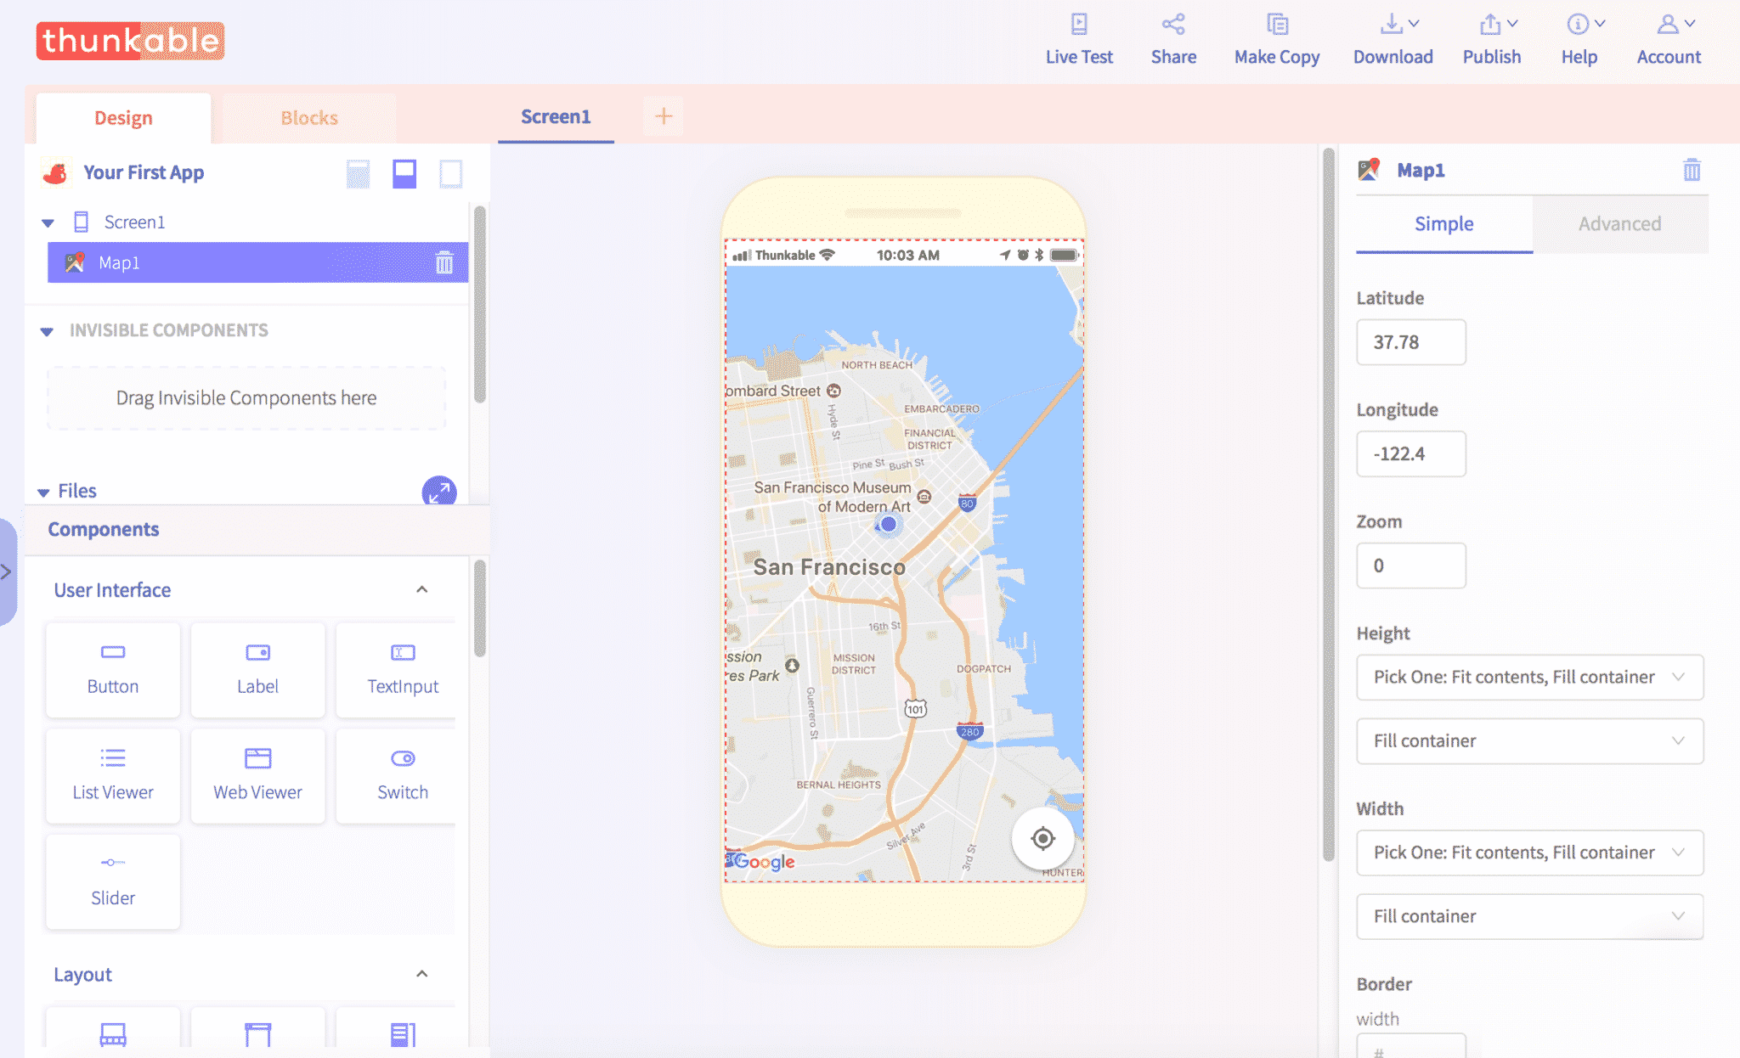
Task: Add the Web Viewer component
Action: (257, 774)
